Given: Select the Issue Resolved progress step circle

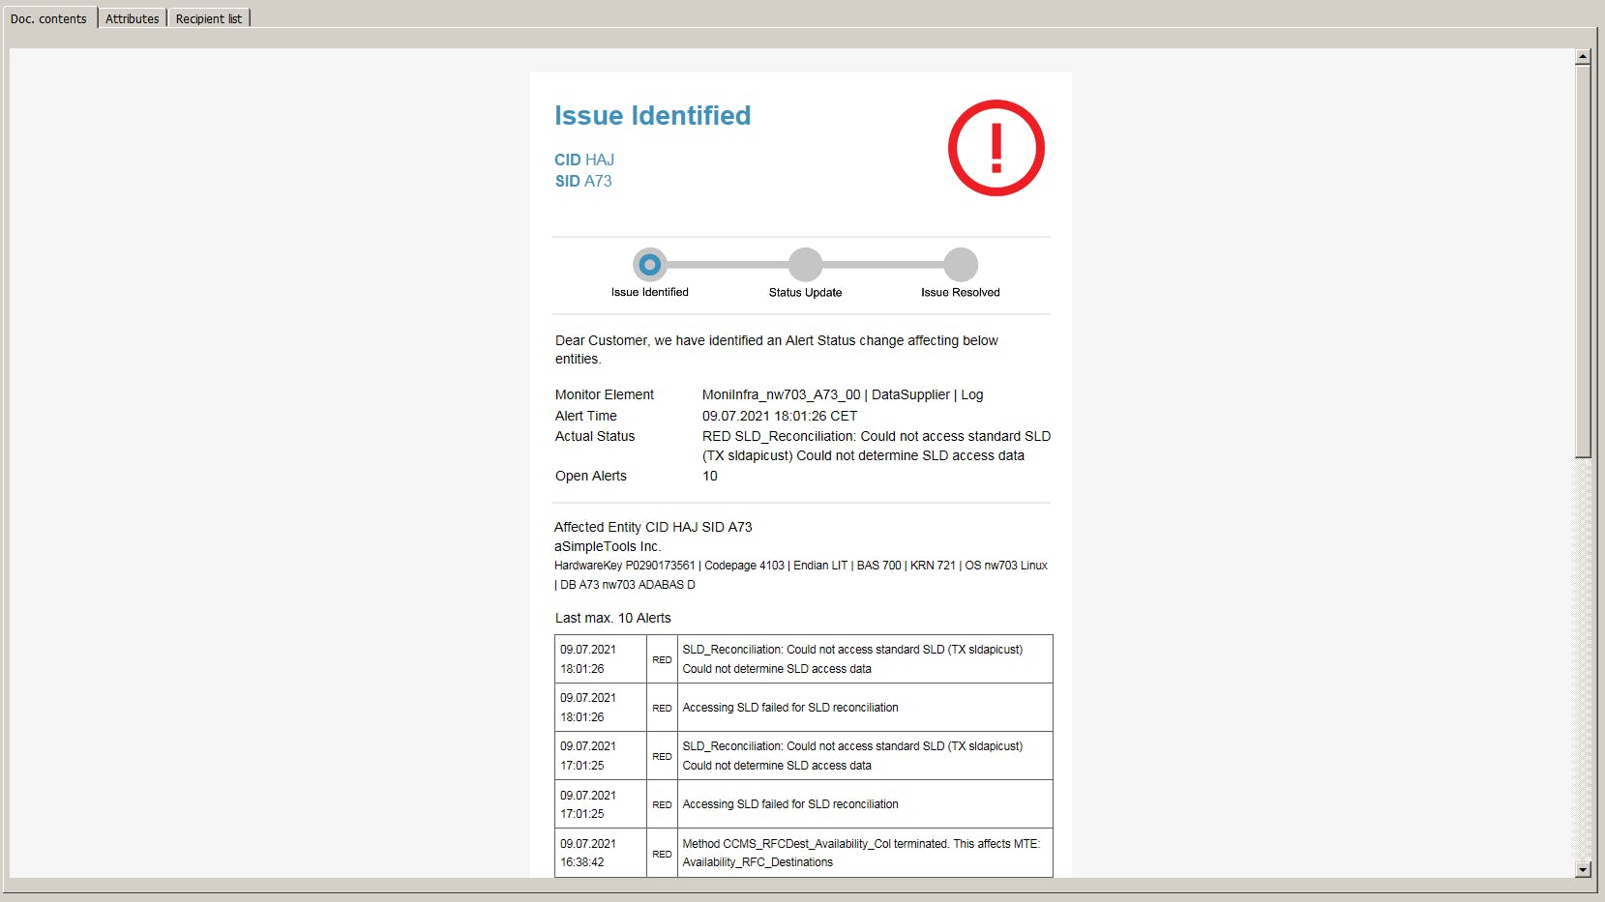Looking at the screenshot, I should (x=961, y=264).
